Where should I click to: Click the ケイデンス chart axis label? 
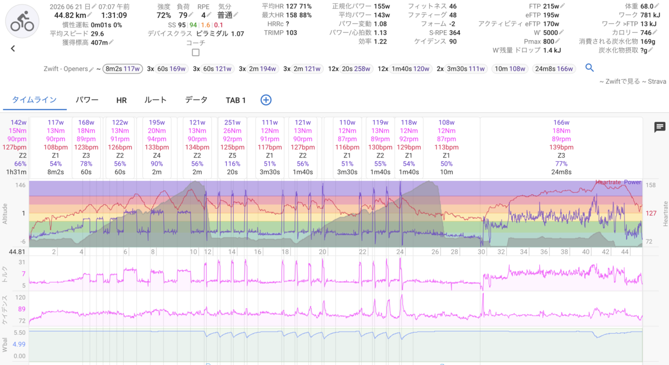click(x=5, y=309)
